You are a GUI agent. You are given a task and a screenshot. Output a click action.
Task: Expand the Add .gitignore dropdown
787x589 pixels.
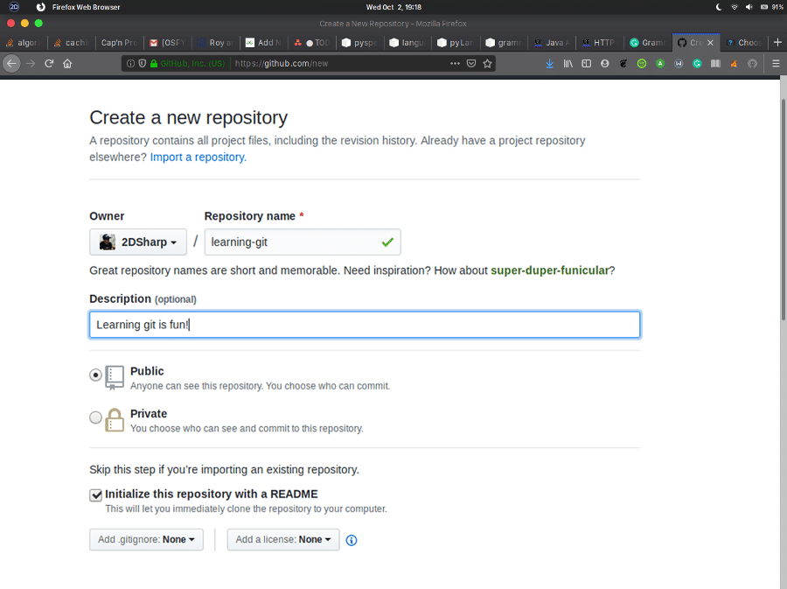coord(146,540)
